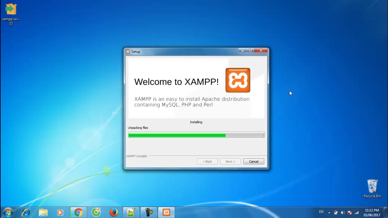
Task: Maximize the Setup window
Action: point(250,51)
